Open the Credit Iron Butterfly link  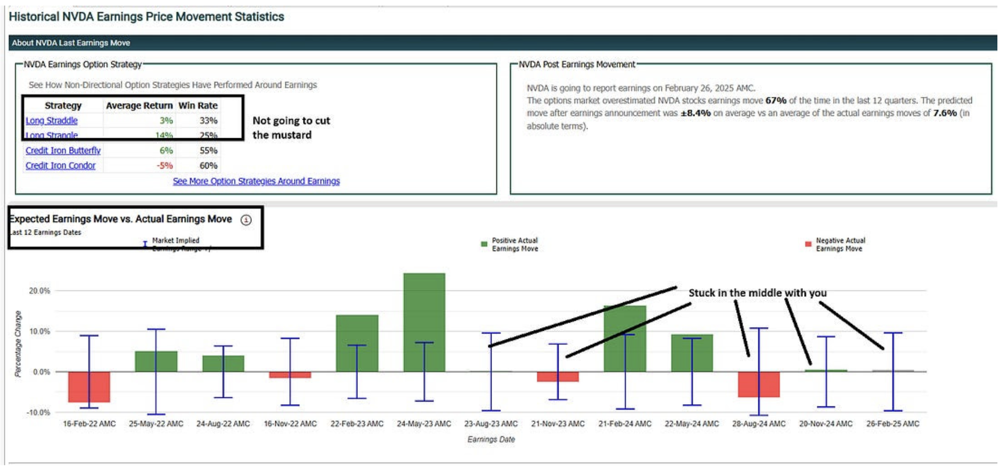[x=63, y=151]
